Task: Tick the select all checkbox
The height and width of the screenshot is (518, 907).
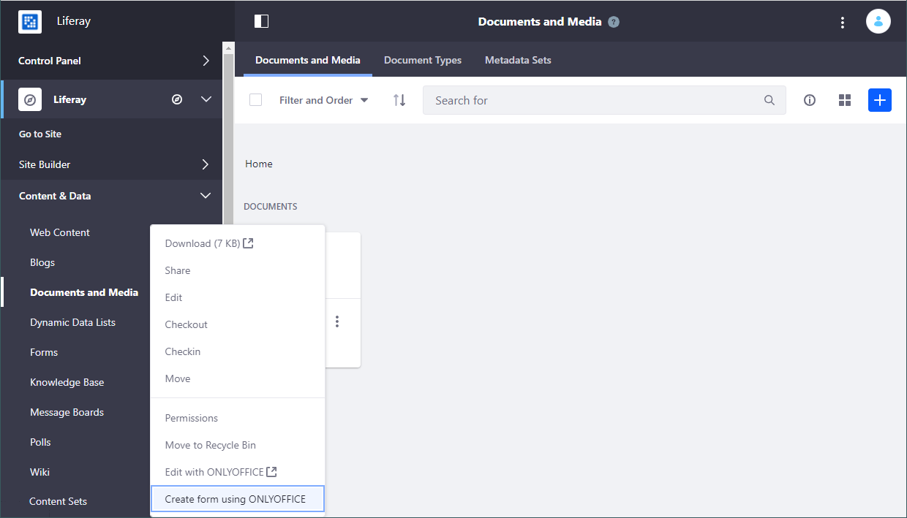Action: [x=255, y=100]
